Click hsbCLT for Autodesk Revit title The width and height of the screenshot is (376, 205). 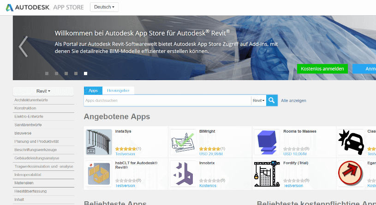[136, 165]
